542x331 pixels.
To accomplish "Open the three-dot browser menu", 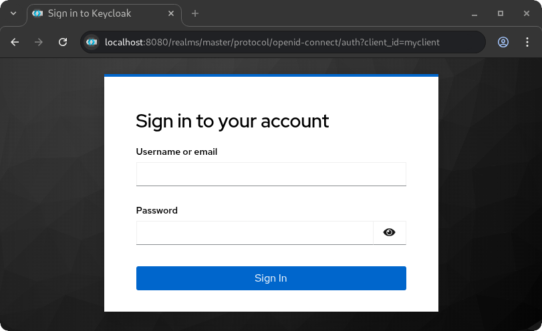I will click(527, 42).
